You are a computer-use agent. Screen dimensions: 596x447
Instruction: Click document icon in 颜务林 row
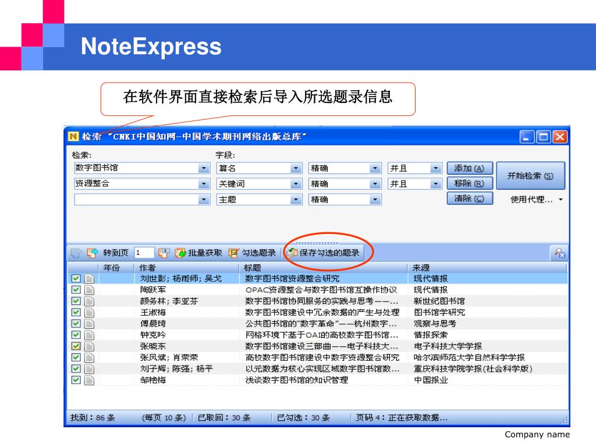tap(89, 301)
